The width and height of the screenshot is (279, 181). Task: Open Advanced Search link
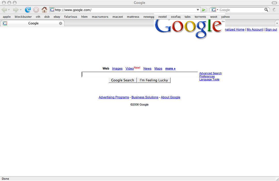[210, 73]
